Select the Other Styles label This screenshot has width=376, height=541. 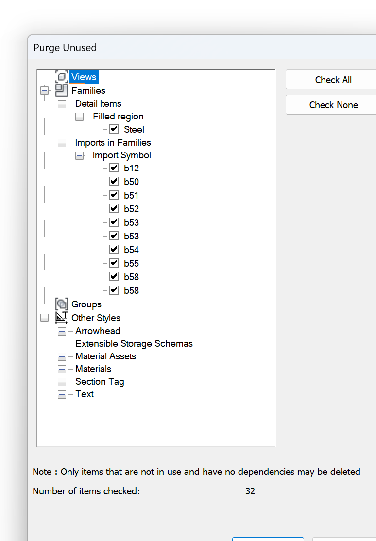[x=96, y=318]
